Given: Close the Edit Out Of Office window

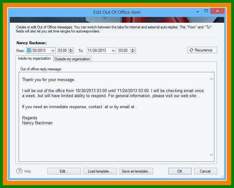Looking at the screenshot, I should (x=218, y=11).
